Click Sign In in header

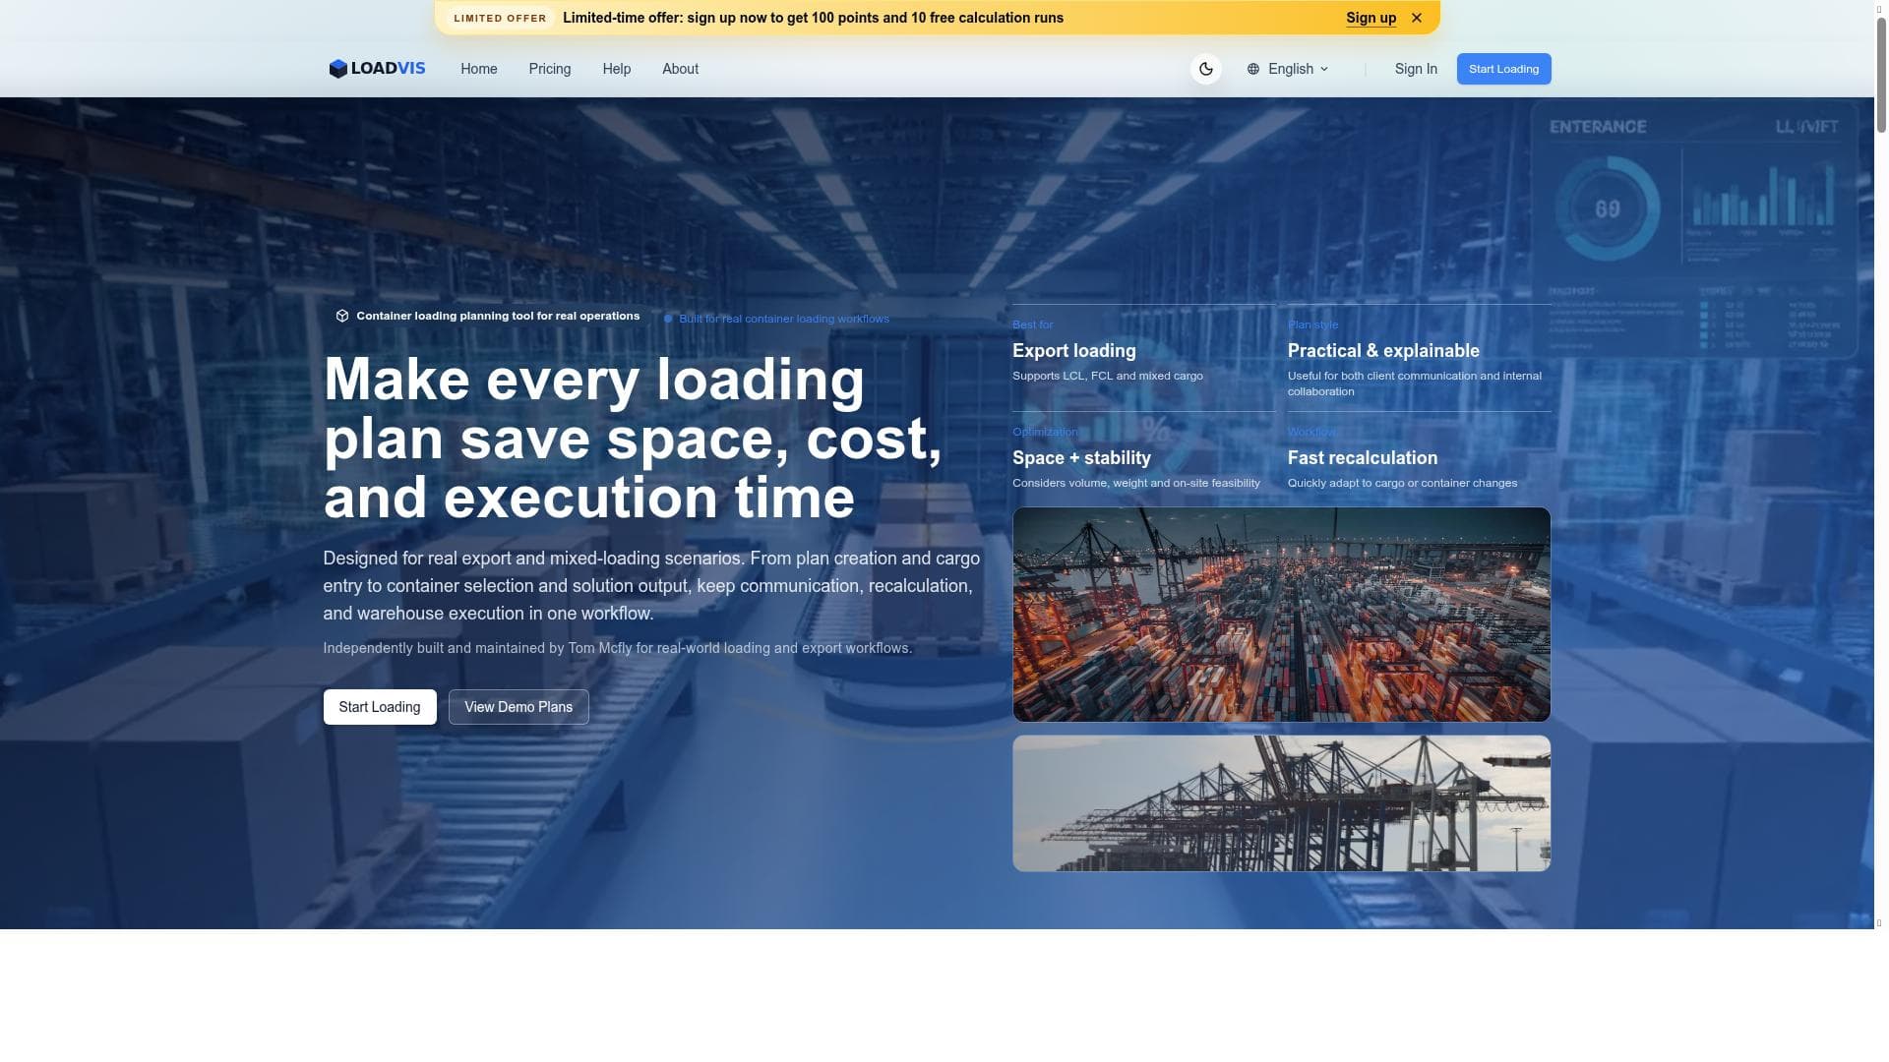1415,69
